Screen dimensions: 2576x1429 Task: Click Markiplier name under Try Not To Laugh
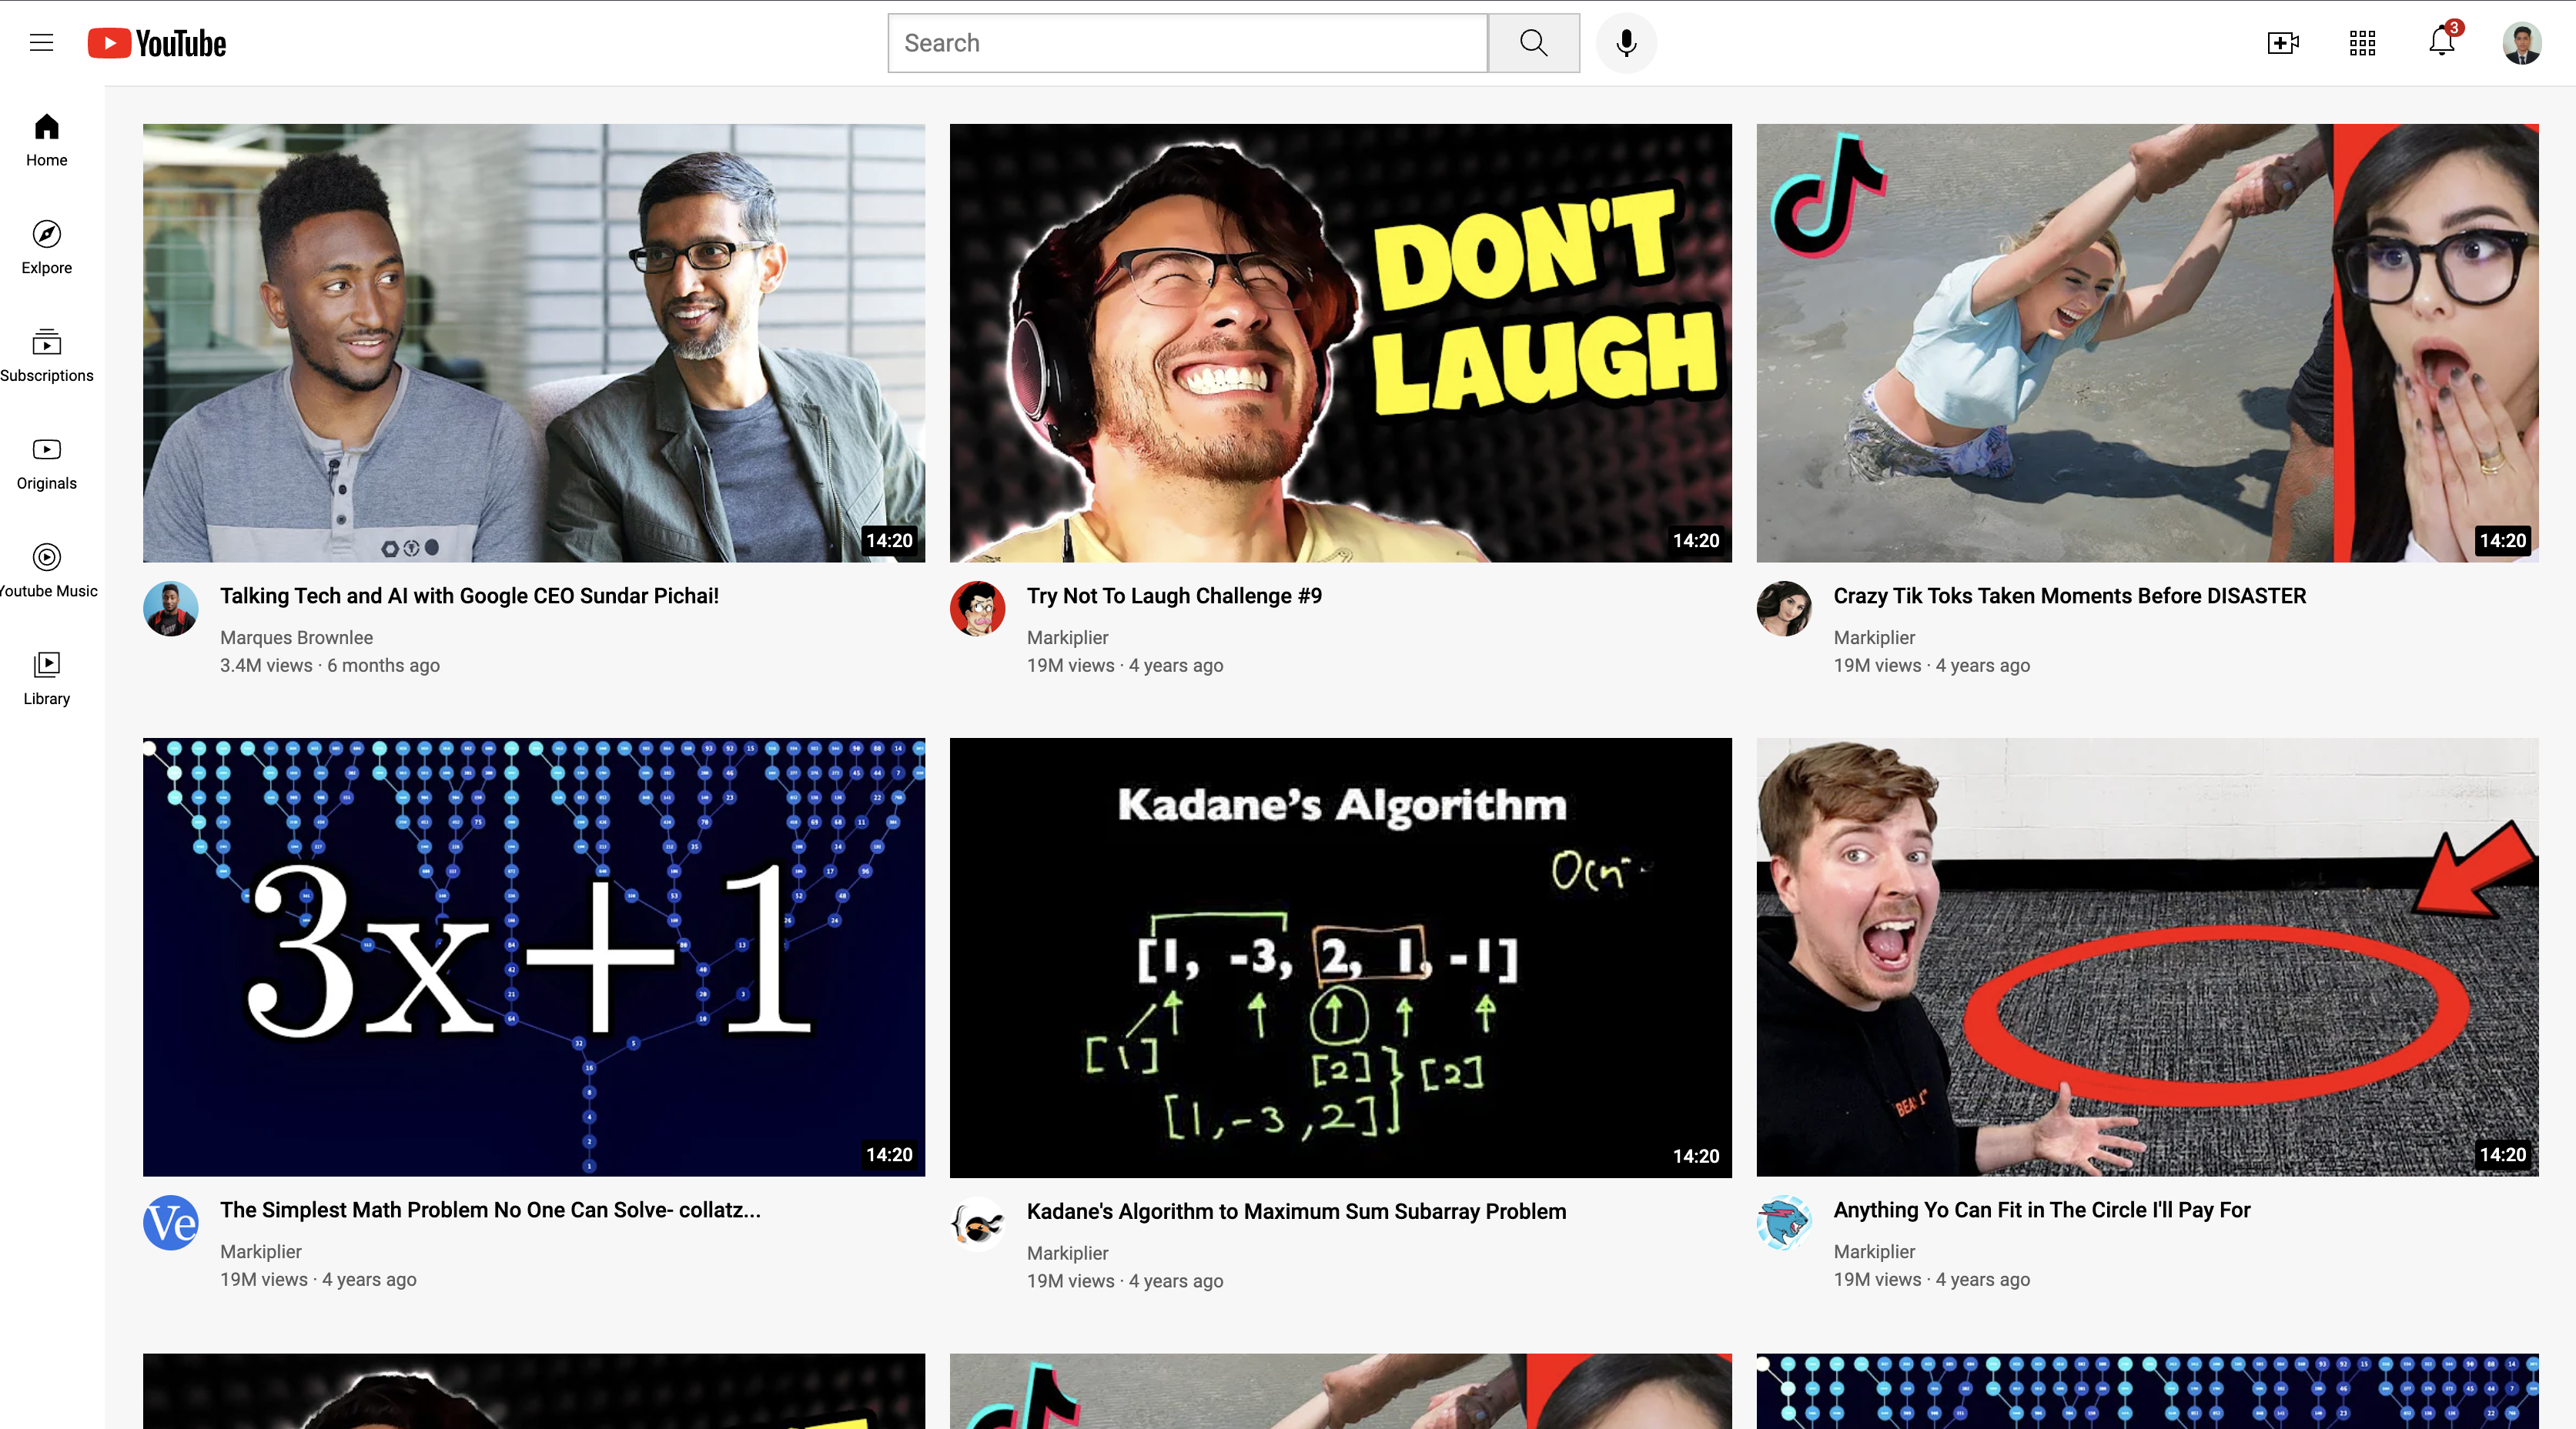(1067, 638)
